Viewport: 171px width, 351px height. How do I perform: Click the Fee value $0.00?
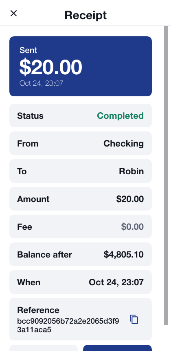click(x=132, y=227)
